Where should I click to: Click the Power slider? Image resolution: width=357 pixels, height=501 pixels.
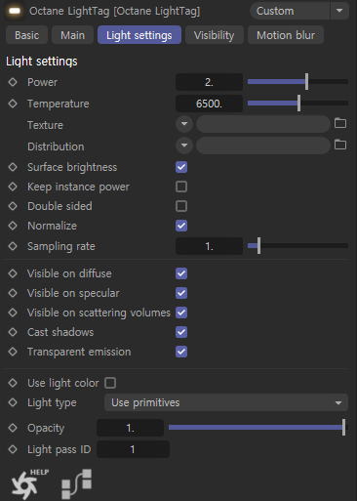point(297,82)
